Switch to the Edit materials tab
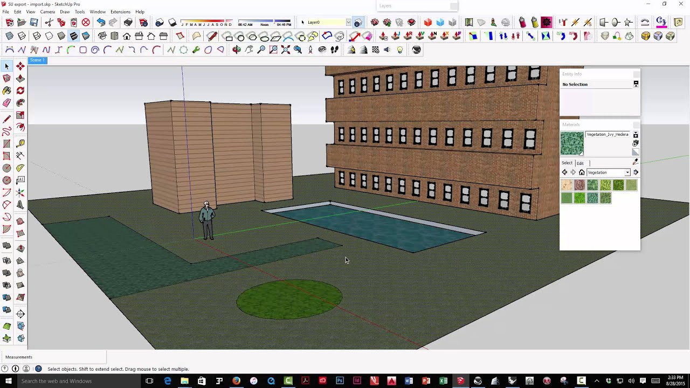Image resolution: width=690 pixels, height=388 pixels. pyautogui.click(x=580, y=163)
